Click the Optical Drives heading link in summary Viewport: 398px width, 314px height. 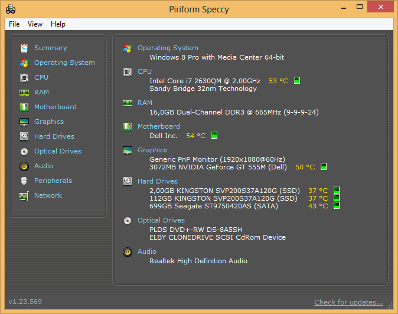point(161,220)
